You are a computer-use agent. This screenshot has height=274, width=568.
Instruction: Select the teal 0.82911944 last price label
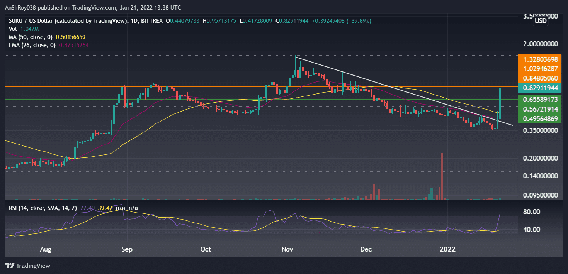click(x=540, y=88)
